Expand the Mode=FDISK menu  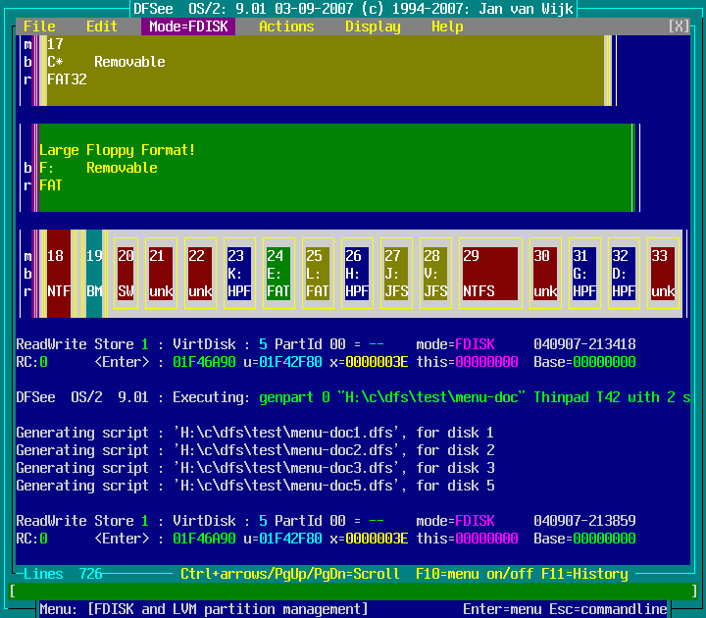click(188, 26)
